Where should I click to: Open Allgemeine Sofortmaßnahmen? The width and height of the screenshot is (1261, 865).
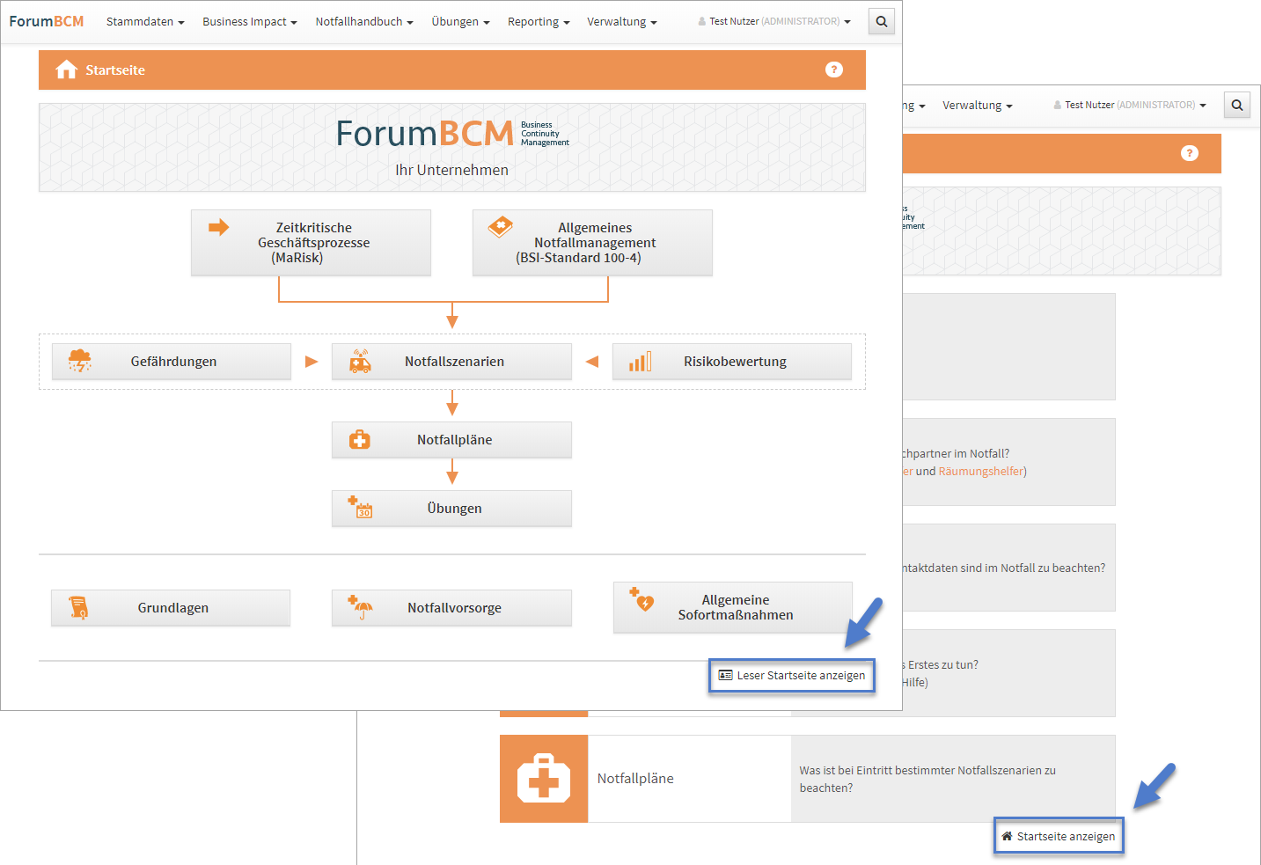[733, 608]
